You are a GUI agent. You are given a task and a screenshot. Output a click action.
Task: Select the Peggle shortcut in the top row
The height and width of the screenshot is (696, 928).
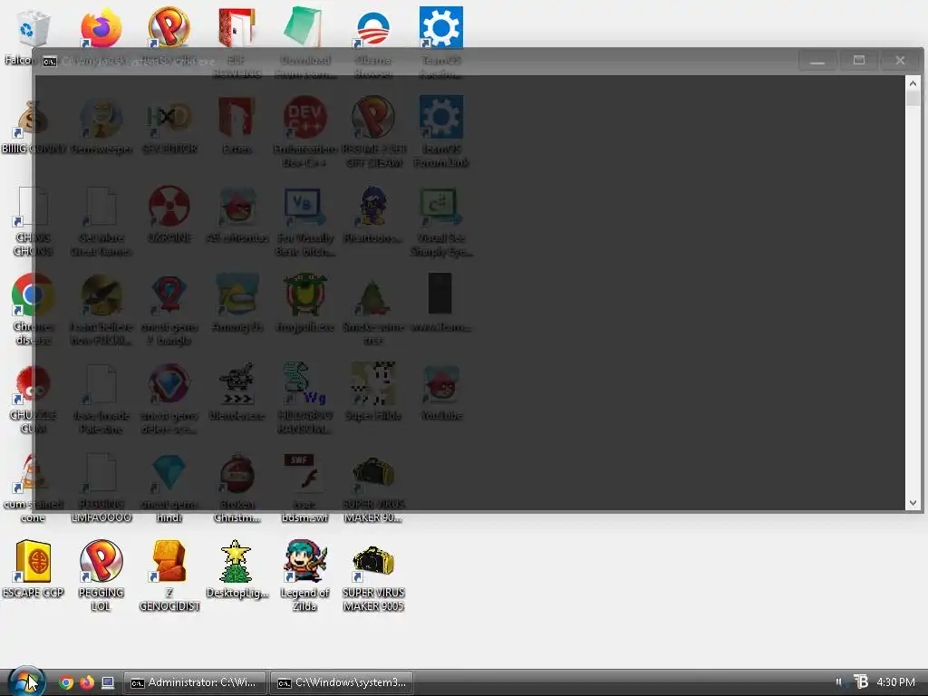click(169, 27)
